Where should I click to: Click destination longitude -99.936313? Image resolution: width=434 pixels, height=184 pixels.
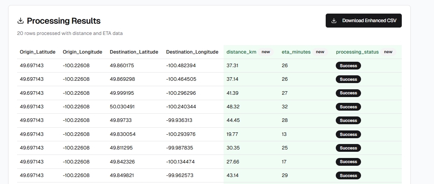(179, 120)
